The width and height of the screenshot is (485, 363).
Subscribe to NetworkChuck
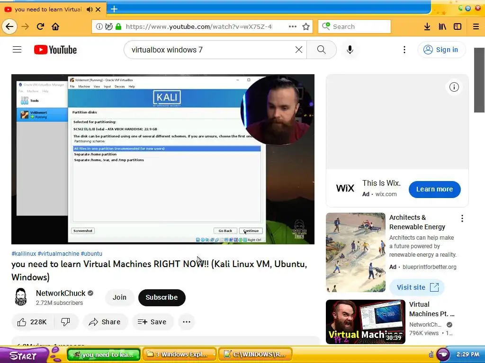click(x=162, y=297)
